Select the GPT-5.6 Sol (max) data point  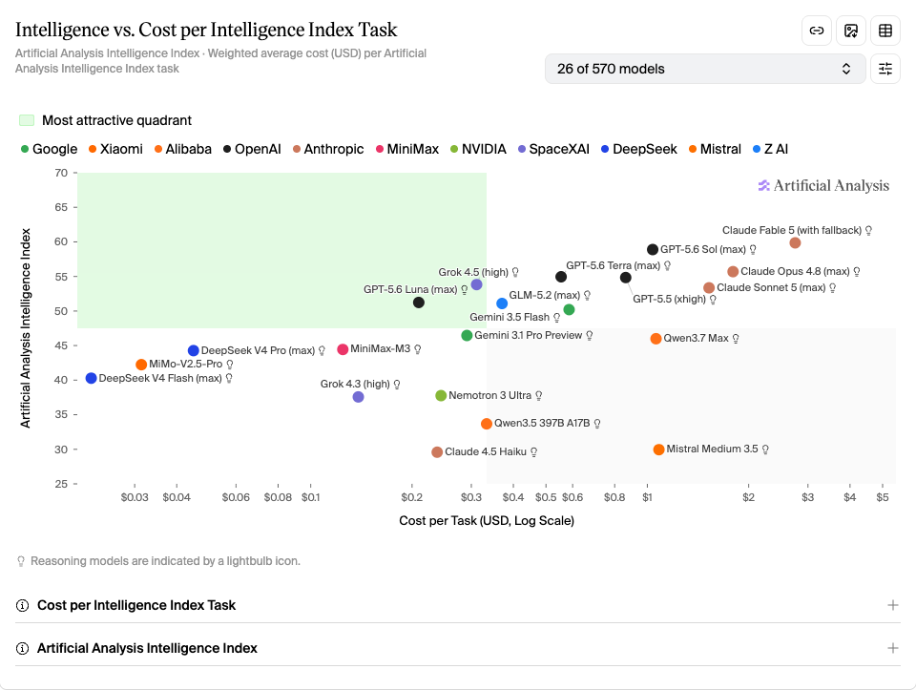click(653, 249)
